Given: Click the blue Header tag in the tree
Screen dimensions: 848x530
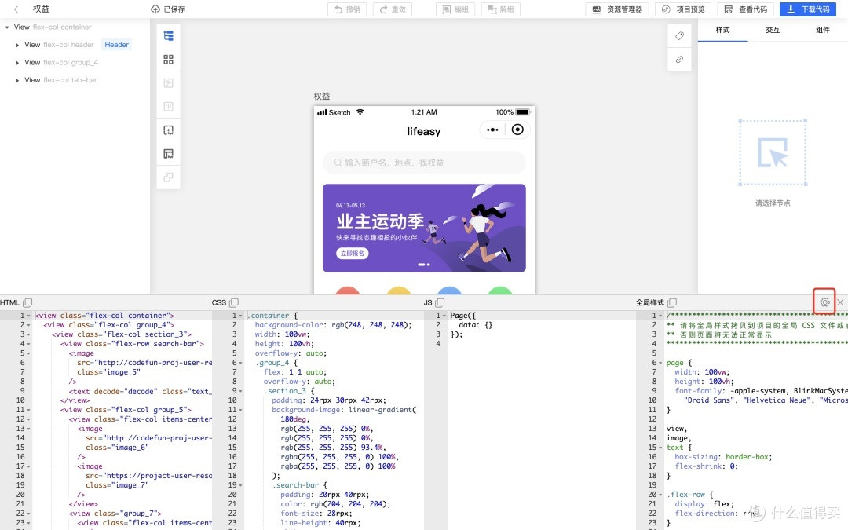Looking at the screenshot, I should pyautogui.click(x=116, y=45).
